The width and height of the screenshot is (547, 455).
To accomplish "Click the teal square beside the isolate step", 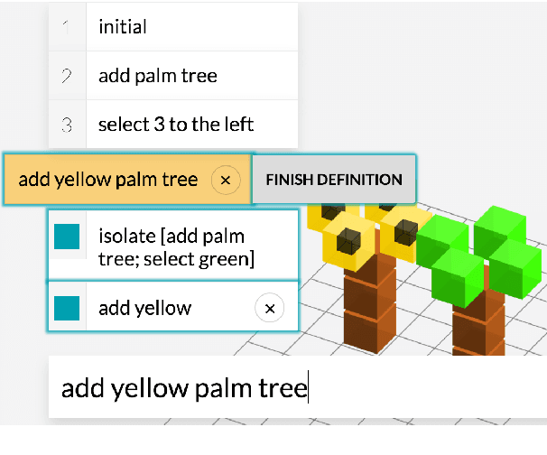I will pyautogui.click(x=67, y=237).
